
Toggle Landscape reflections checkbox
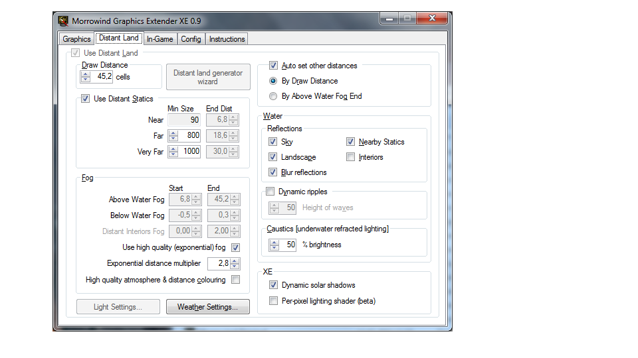click(x=273, y=156)
